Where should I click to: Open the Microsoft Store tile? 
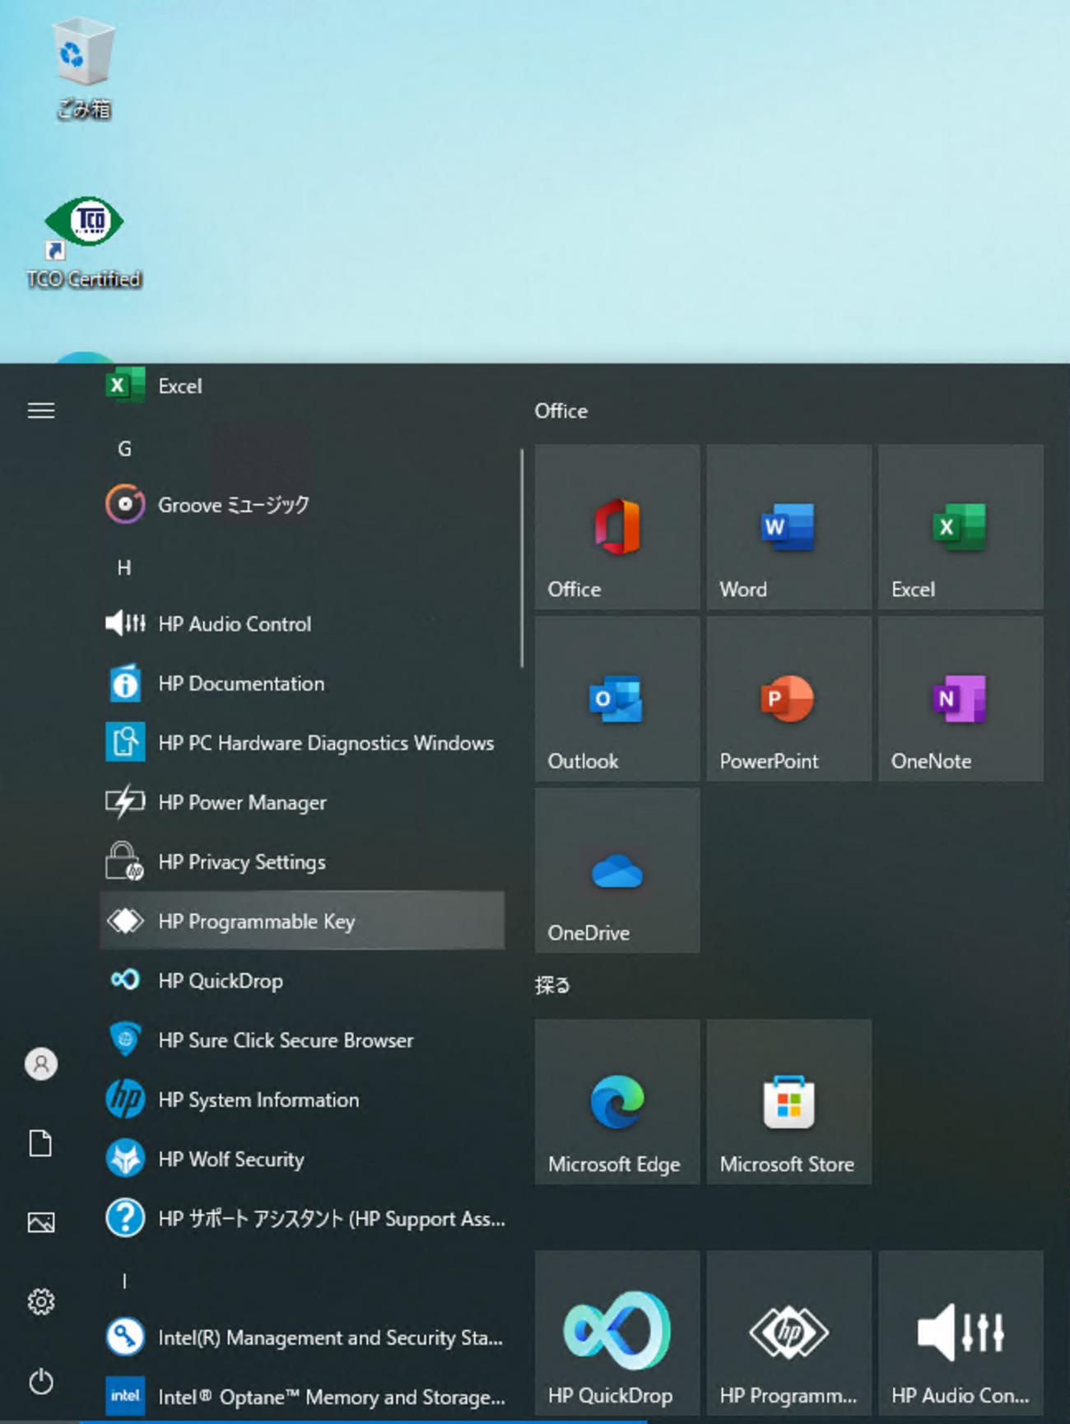point(789,1102)
